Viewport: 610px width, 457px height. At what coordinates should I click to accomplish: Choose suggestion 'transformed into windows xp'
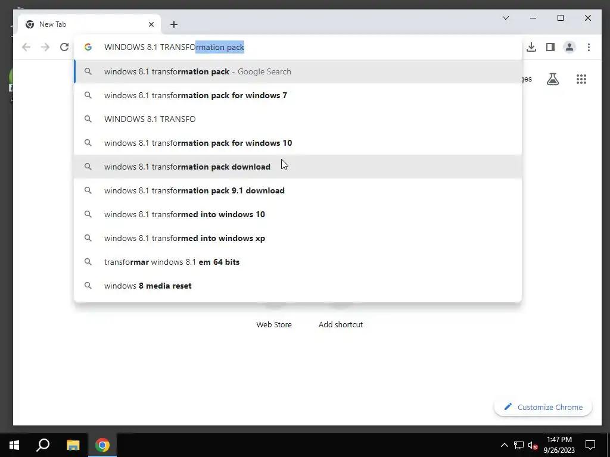[298, 238]
